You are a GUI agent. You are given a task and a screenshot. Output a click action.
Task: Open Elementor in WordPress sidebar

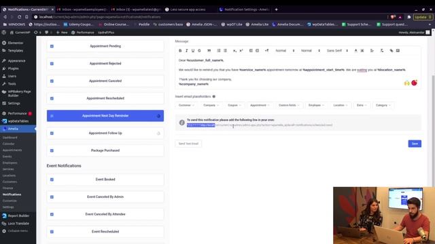16,43
